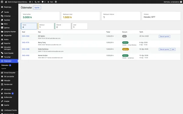Open Araçlar wrench icon
Viewport: 183px width, 114px height.
2,101
